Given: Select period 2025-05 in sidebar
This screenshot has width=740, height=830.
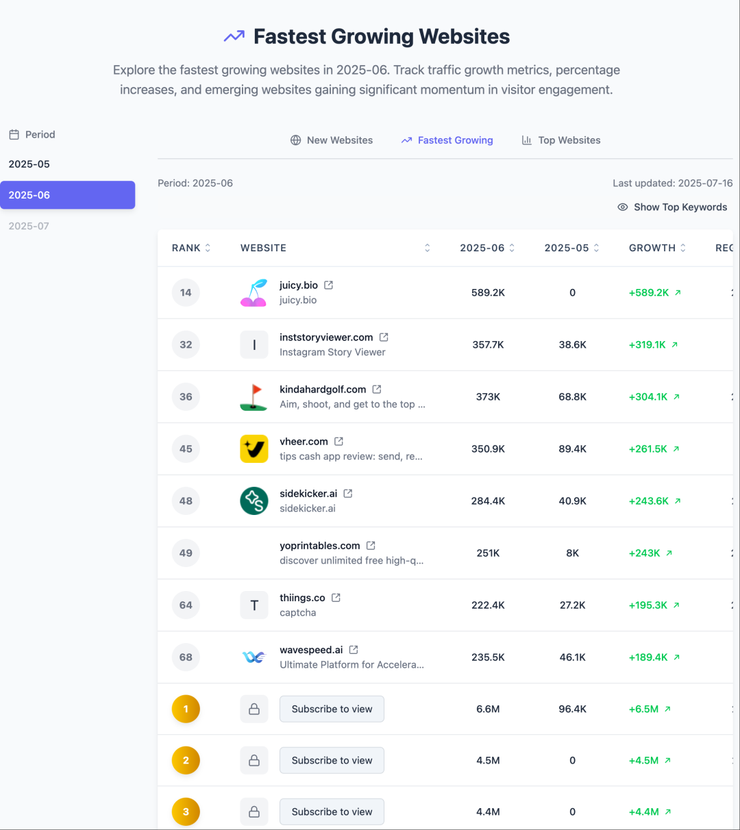Looking at the screenshot, I should 67,164.
